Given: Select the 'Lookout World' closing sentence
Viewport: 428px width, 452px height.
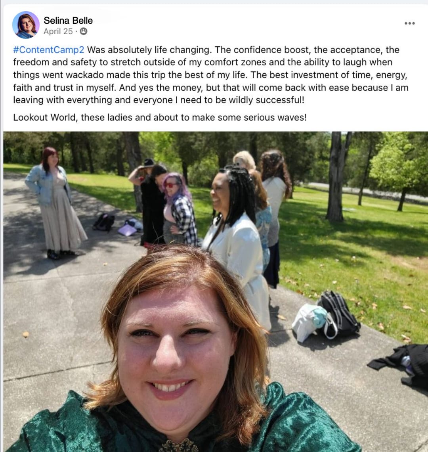Looking at the screenshot, I should tap(160, 118).
